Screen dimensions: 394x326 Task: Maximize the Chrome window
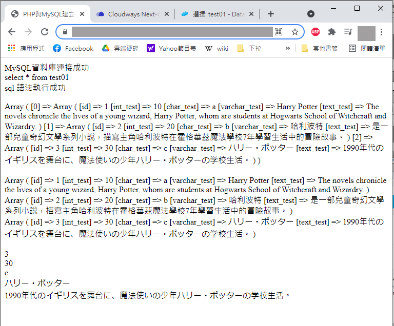357,9
